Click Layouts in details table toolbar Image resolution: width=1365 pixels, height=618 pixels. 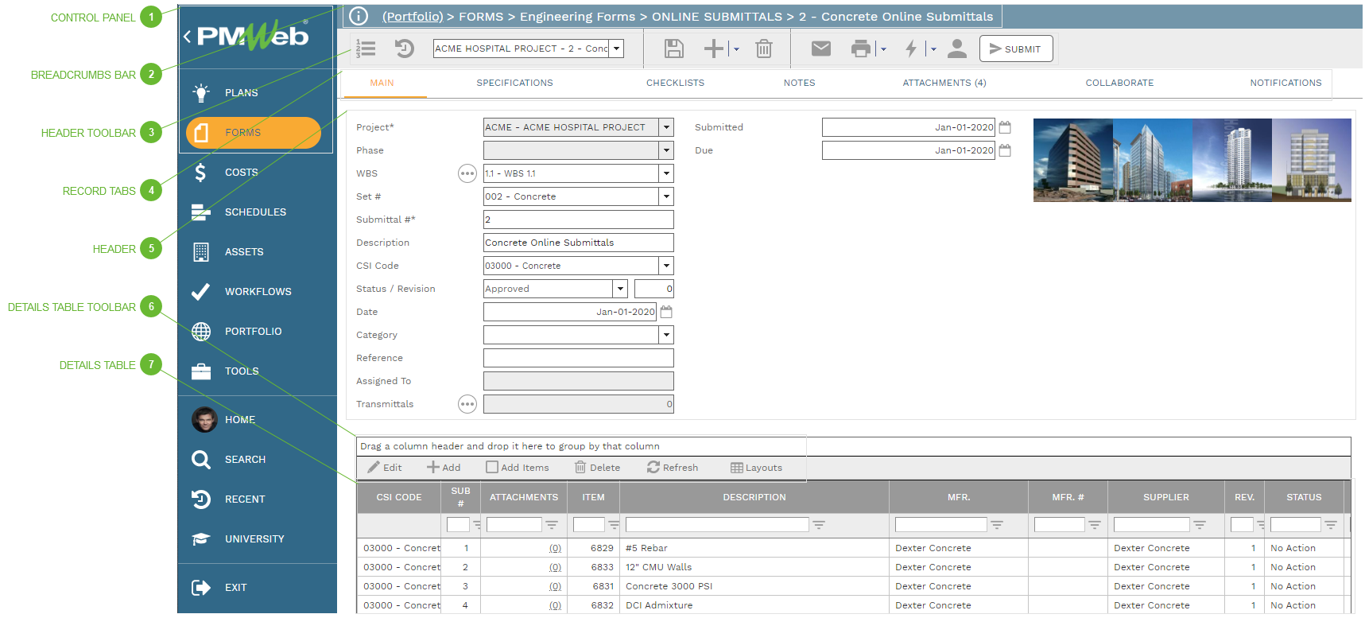[x=756, y=468]
